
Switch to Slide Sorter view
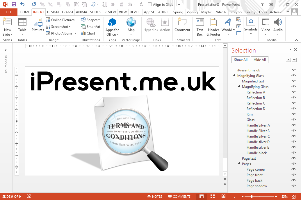coord(213,196)
